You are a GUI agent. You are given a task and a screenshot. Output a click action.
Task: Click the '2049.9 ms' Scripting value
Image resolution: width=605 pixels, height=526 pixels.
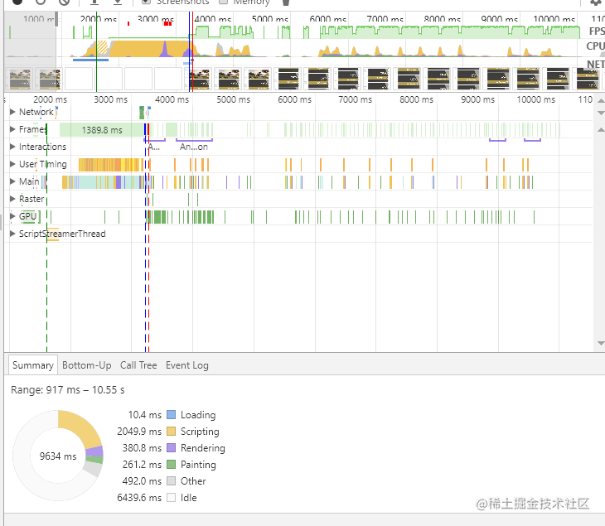click(139, 432)
